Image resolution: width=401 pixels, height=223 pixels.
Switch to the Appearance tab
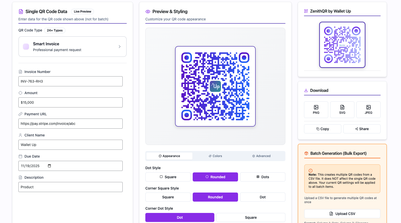click(x=169, y=156)
